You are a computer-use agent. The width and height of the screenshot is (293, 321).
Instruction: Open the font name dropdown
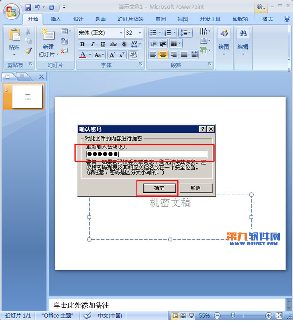pos(121,33)
